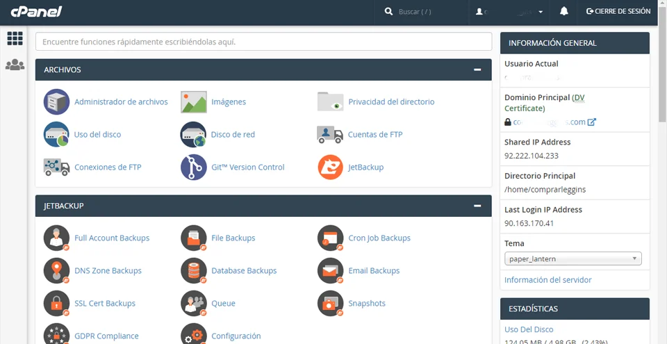This screenshot has height=344, width=667.
Task: Open the Full Account Backups icon
Action: pos(56,238)
